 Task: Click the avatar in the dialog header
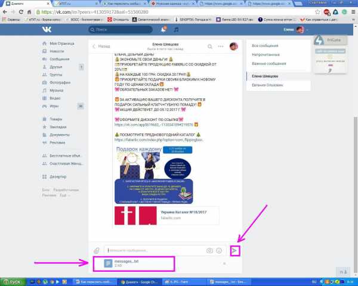(x=233, y=46)
